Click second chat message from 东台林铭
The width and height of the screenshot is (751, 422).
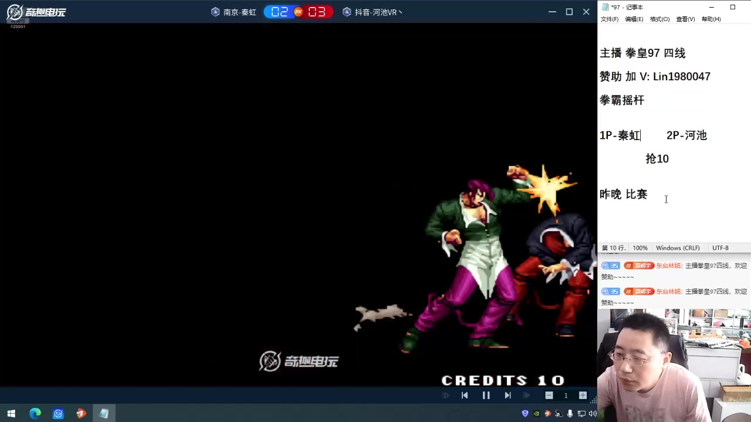pos(674,297)
